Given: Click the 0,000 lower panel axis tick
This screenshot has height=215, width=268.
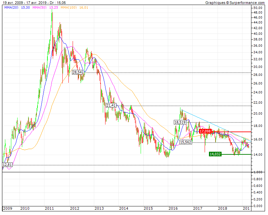Looking at the screenshot, I should point(258,206).
